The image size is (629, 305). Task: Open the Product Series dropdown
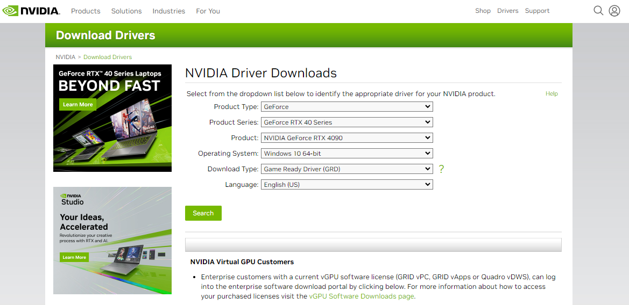tap(347, 122)
